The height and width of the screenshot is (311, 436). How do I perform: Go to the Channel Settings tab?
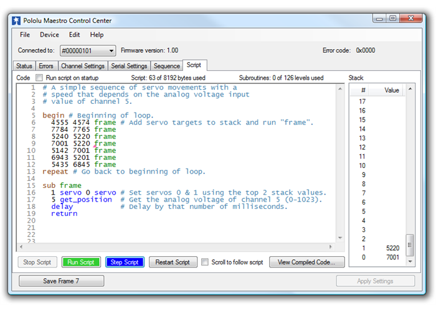[82, 66]
